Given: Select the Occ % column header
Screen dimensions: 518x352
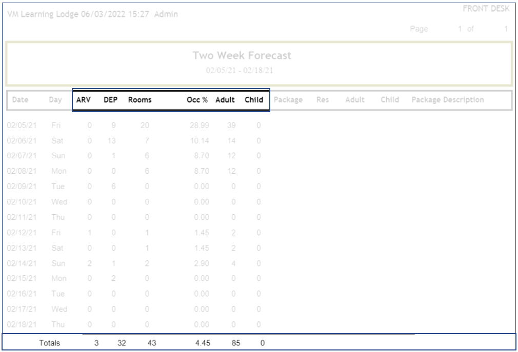Looking at the screenshot, I should coord(197,100).
